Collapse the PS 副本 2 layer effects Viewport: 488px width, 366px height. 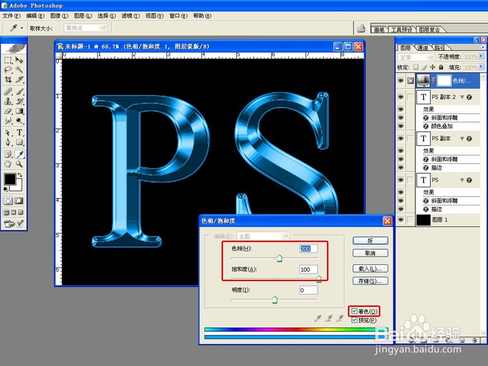[x=462, y=97]
